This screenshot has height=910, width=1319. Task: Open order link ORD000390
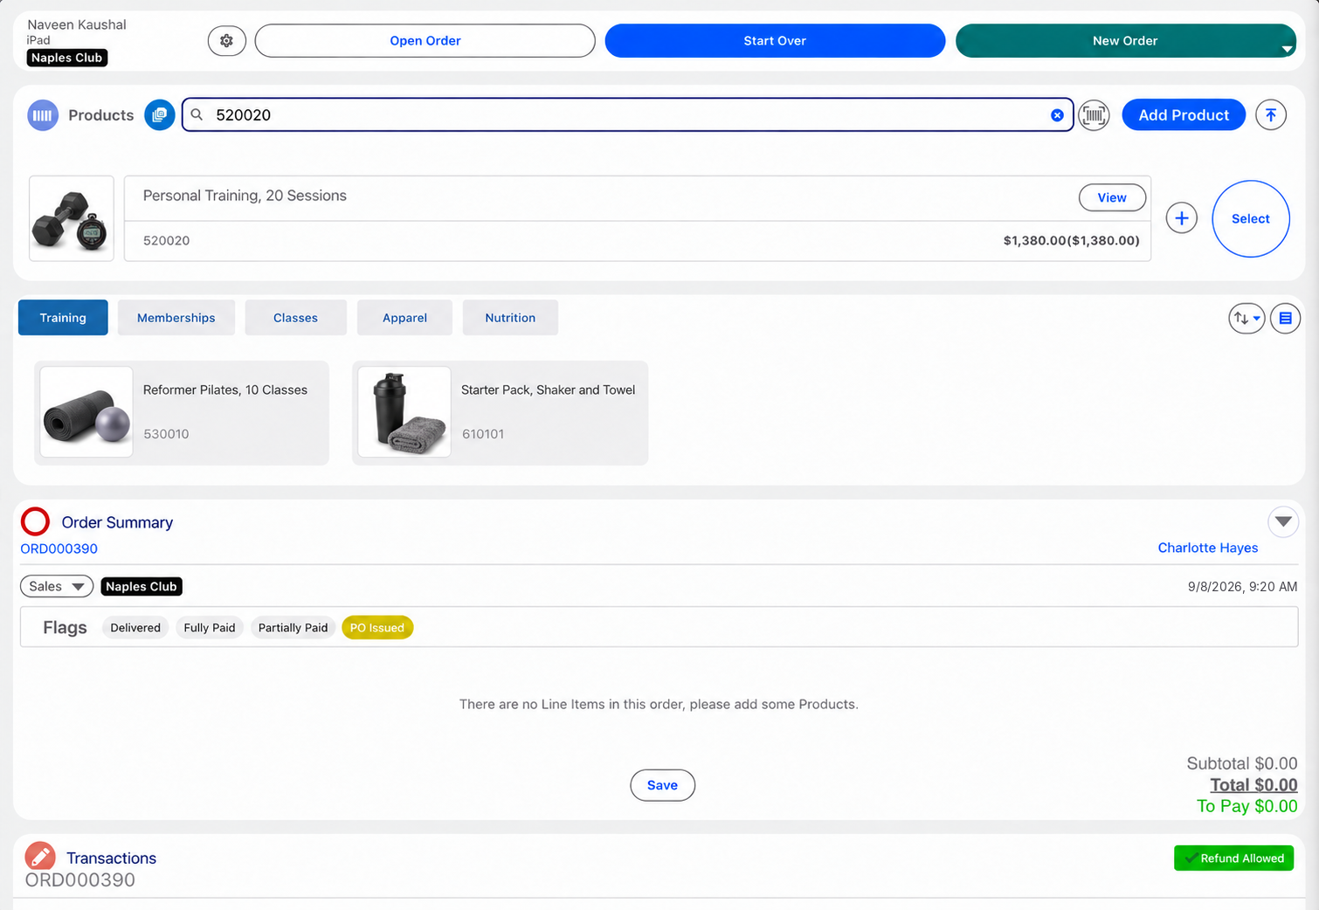(x=59, y=548)
